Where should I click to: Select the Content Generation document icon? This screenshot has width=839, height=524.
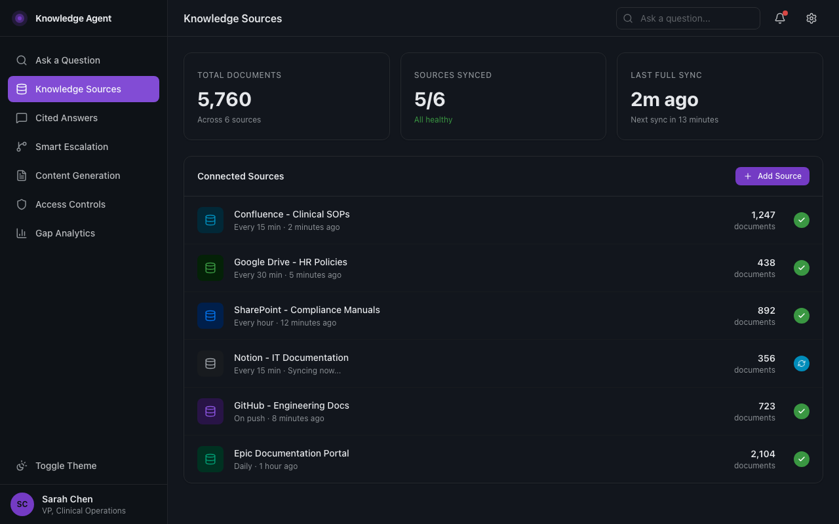click(21, 176)
